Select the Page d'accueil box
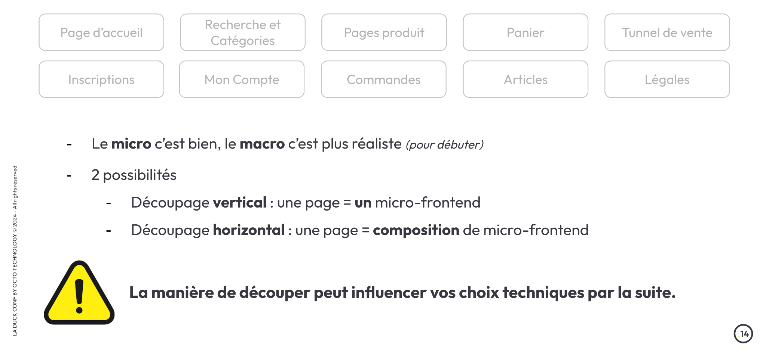The width and height of the screenshot is (766, 352). (x=101, y=32)
